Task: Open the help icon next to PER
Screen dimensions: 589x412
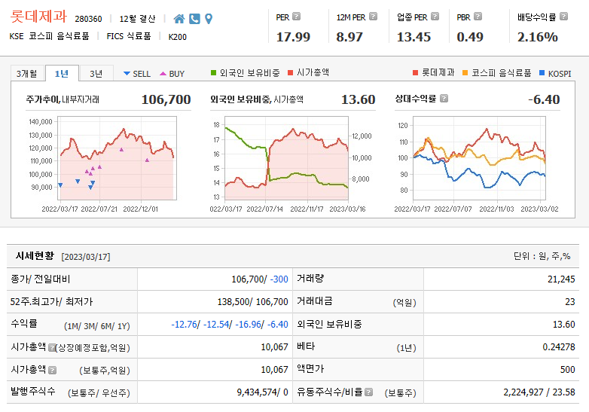Action: click(x=296, y=17)
